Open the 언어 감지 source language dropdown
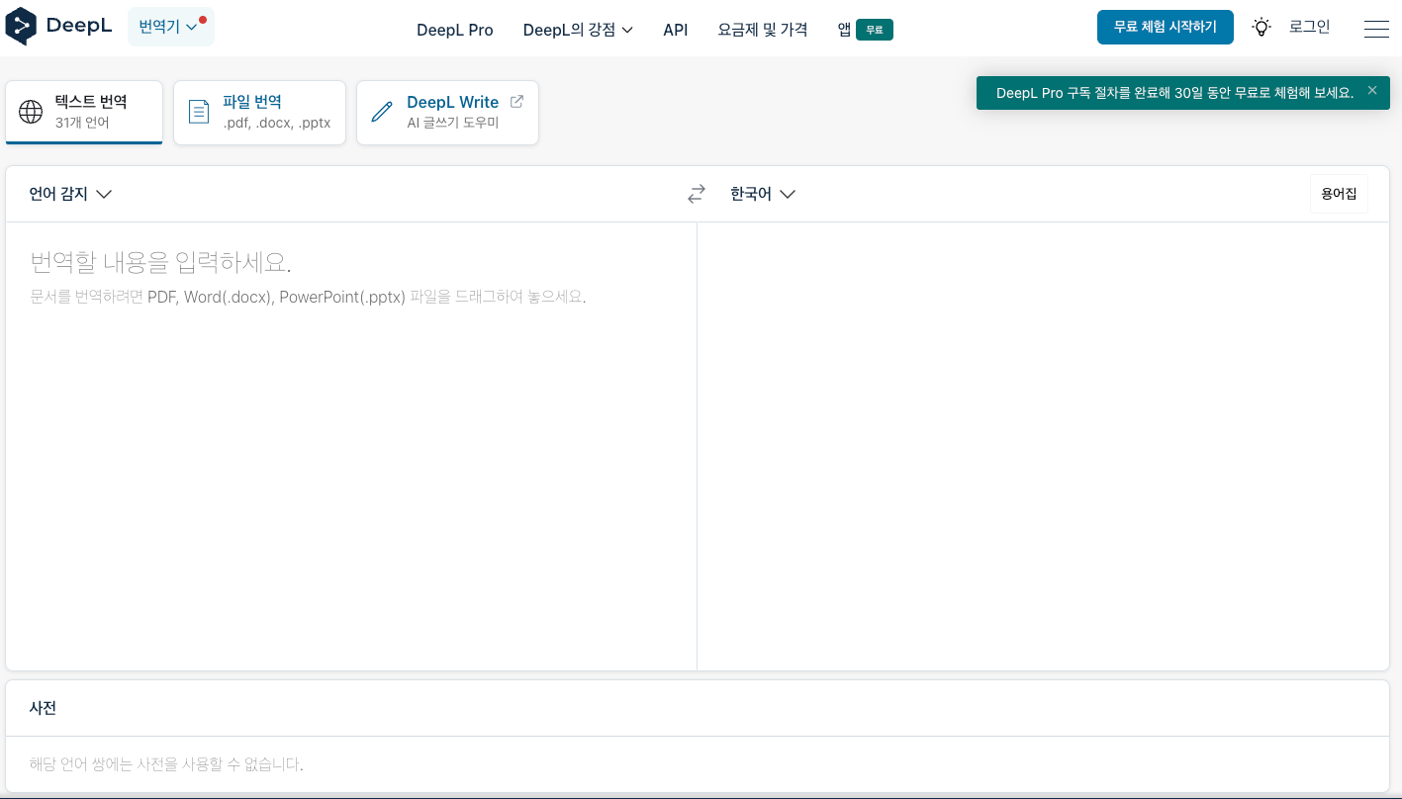This screenshot has height=799, width=1402. point(70,194)
